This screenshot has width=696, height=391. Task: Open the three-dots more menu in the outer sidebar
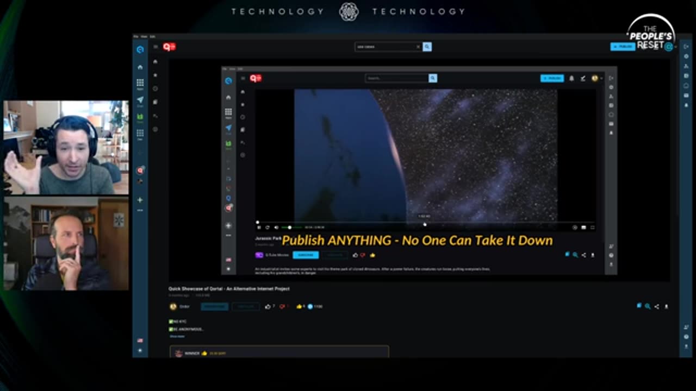[x=140, y=210]
